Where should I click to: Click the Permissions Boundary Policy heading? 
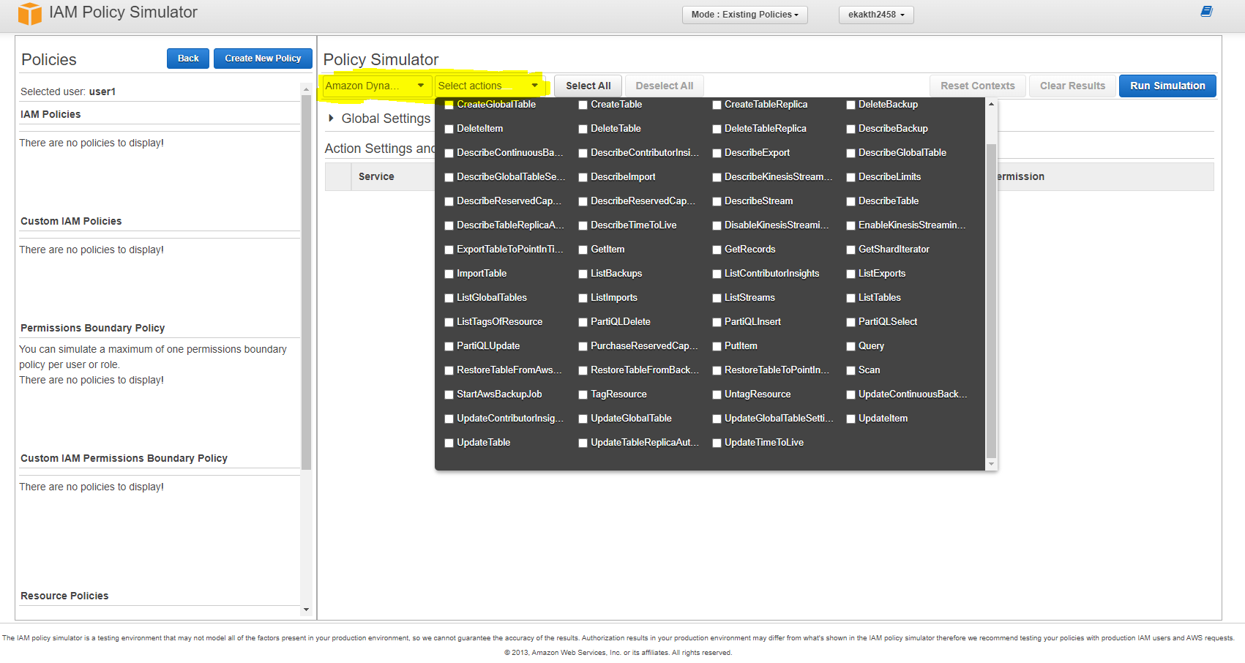[92, 328]
